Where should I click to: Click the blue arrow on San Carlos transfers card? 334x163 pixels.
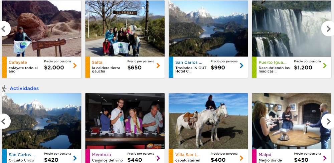pyautogui.click(x=241, y=66)
